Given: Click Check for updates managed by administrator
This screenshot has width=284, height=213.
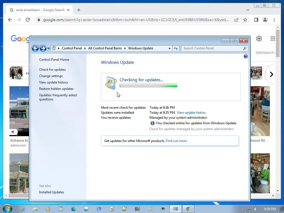Looking at the screenshot, I should click(191, 129).
